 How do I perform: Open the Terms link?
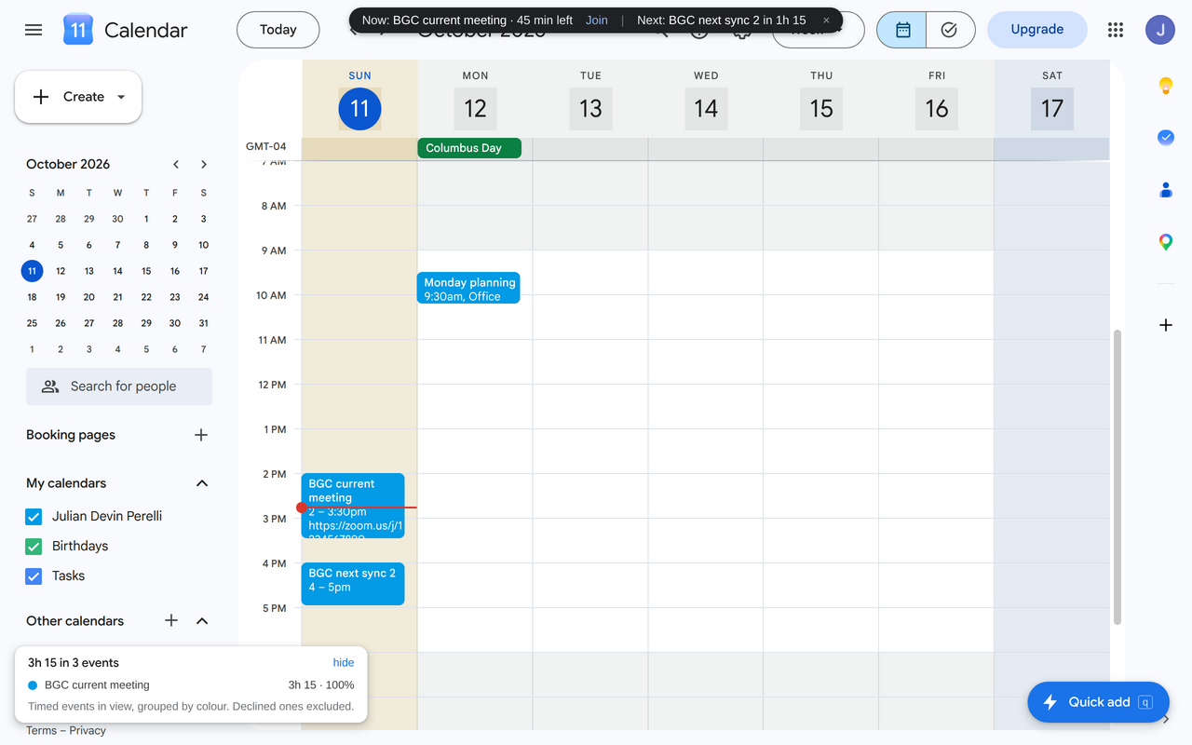[41, 731]
